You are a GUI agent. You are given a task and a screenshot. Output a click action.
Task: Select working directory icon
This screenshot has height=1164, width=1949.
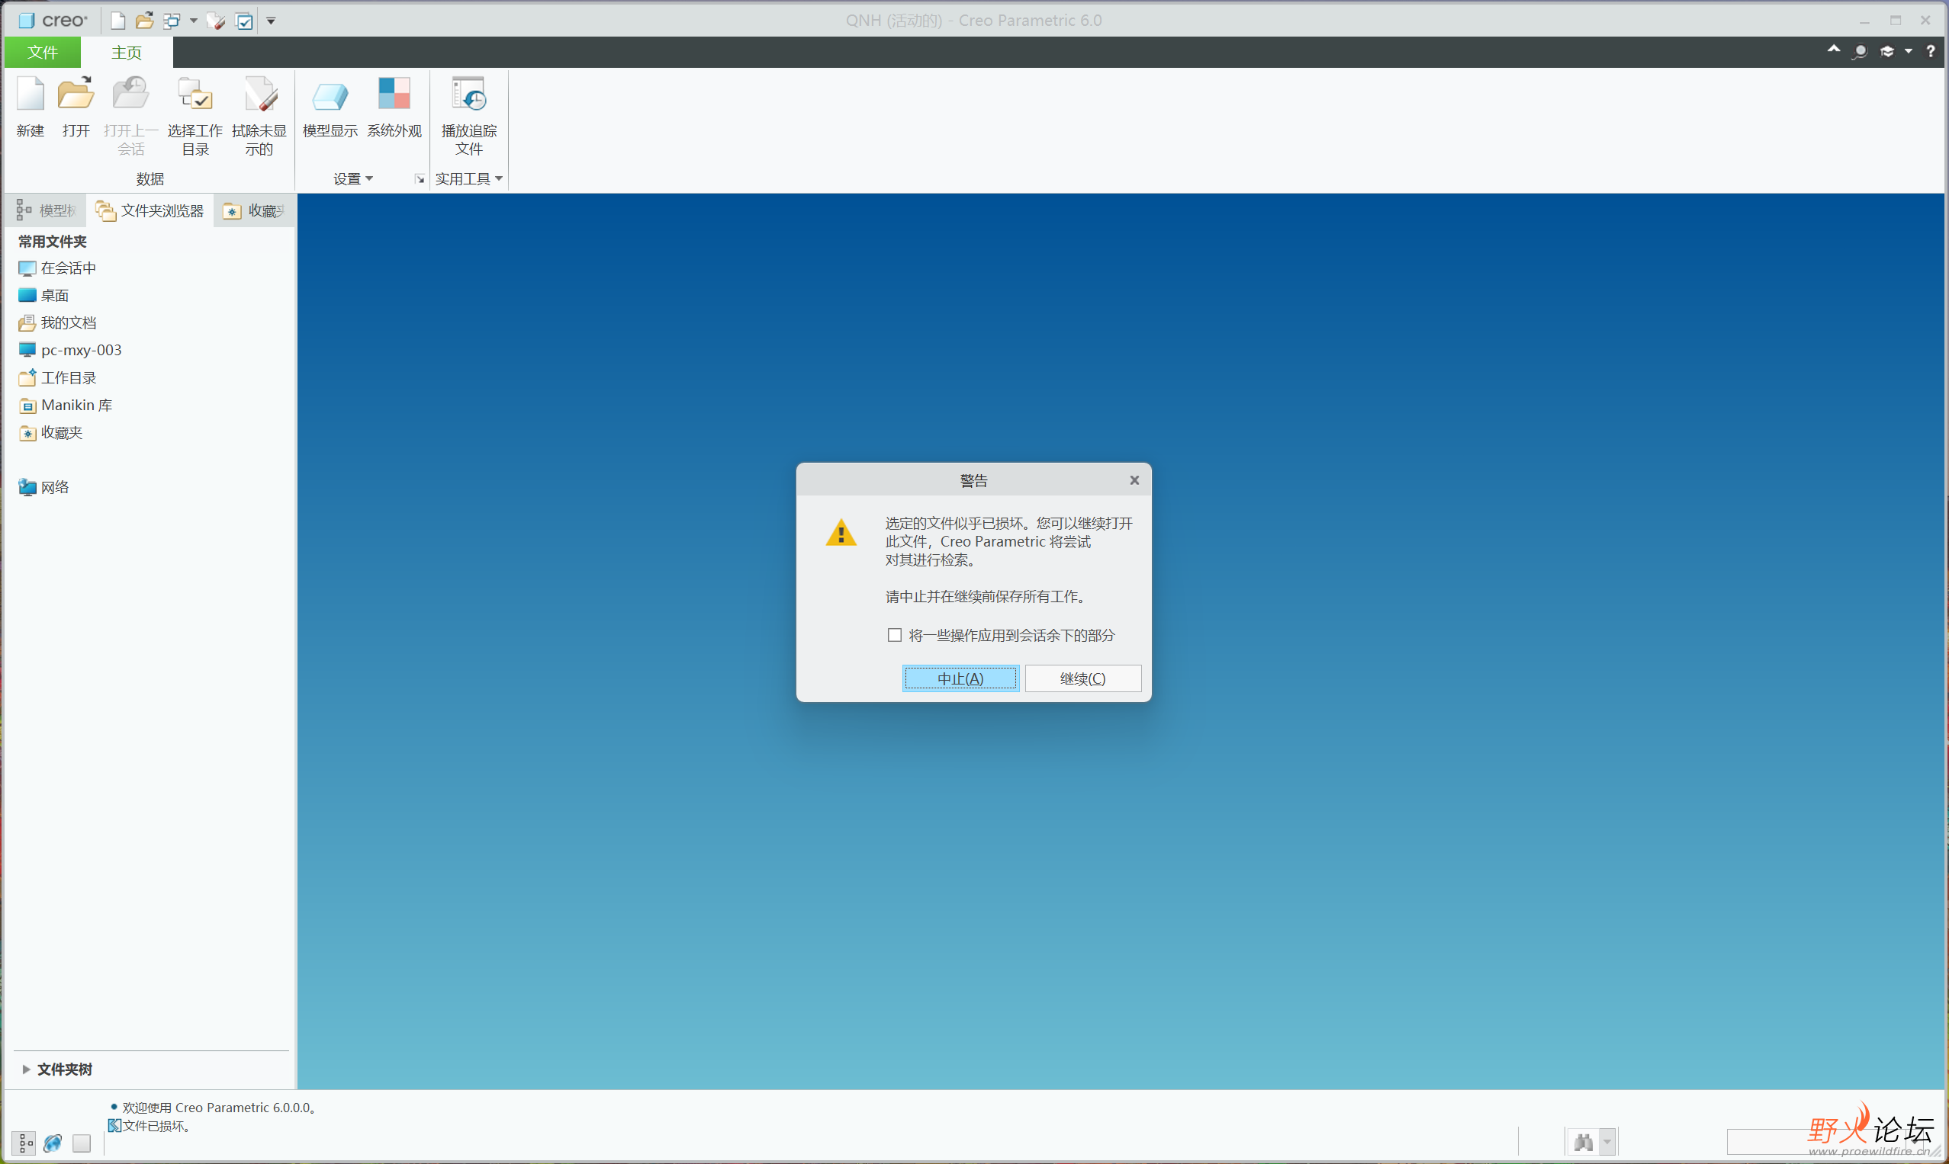pyautogui.click(x=195, y=96)
